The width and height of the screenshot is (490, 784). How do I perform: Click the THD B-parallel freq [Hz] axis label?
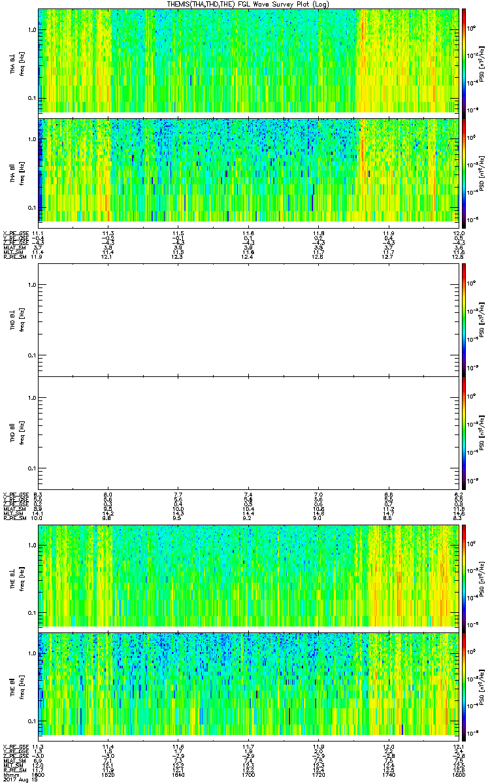(x=21, y=433)
